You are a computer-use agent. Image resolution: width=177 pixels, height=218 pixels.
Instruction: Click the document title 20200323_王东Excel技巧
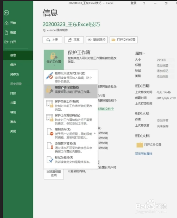pos(71,24)
